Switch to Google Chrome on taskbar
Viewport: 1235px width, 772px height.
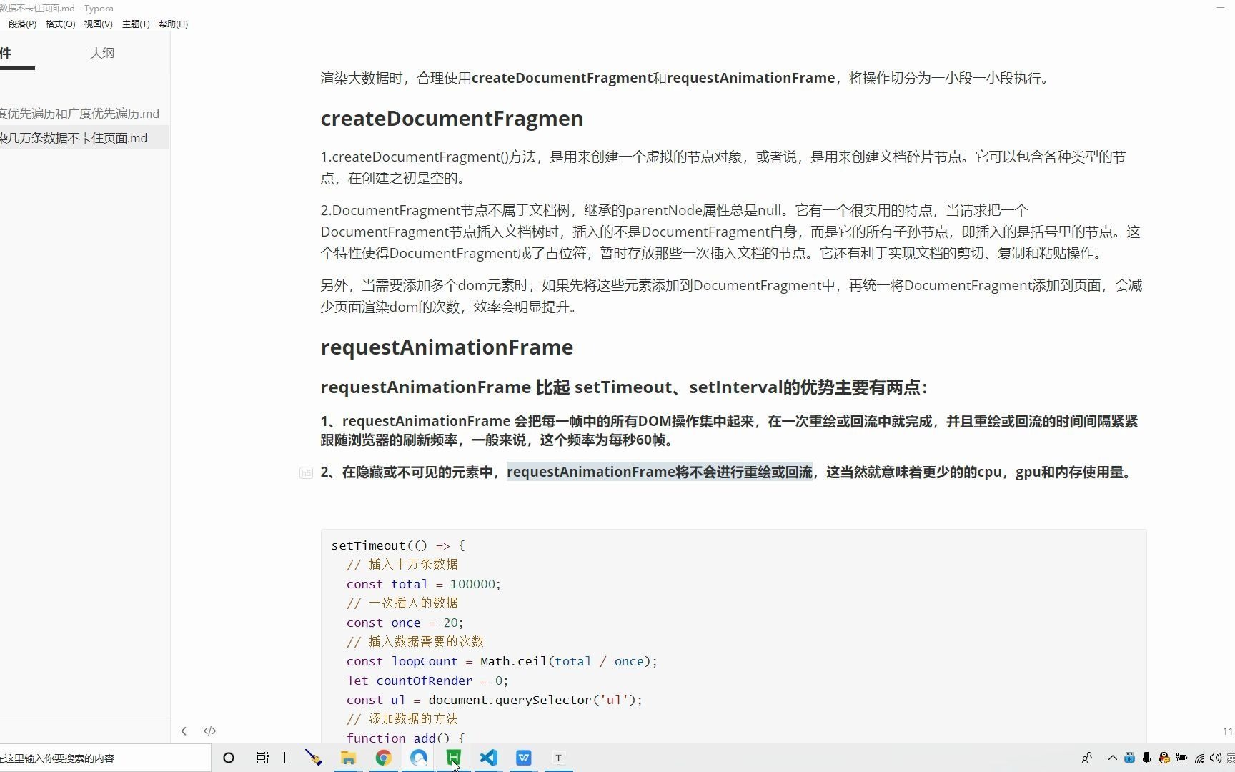384,758
